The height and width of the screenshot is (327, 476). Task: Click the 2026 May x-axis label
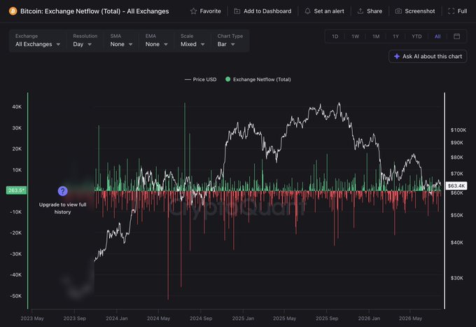click(x=410, y=319)
